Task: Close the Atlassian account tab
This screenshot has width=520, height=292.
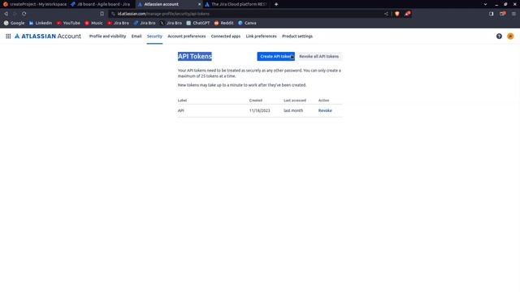Action: [x=199, y=4]
